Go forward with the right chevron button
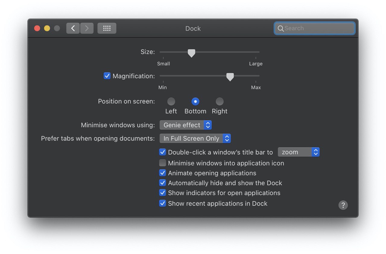This screenshot has width=386, height=254. pyautogui.click(x=87, y=28)
